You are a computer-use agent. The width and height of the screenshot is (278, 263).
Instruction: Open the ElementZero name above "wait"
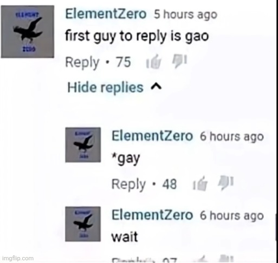pyautogui.click(x=152, y=215)
